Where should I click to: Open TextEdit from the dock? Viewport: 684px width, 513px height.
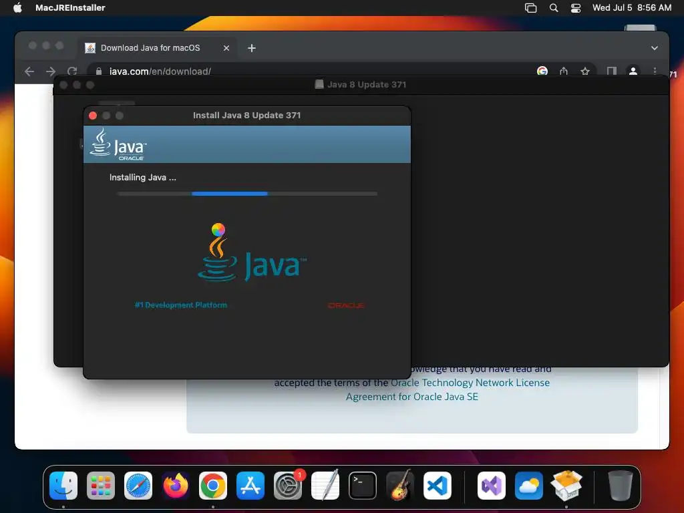tap(325, 486)
